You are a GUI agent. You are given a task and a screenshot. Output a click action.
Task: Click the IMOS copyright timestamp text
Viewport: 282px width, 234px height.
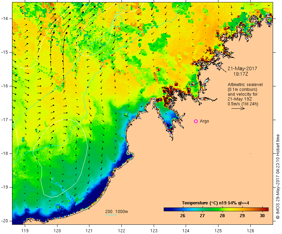278,177
